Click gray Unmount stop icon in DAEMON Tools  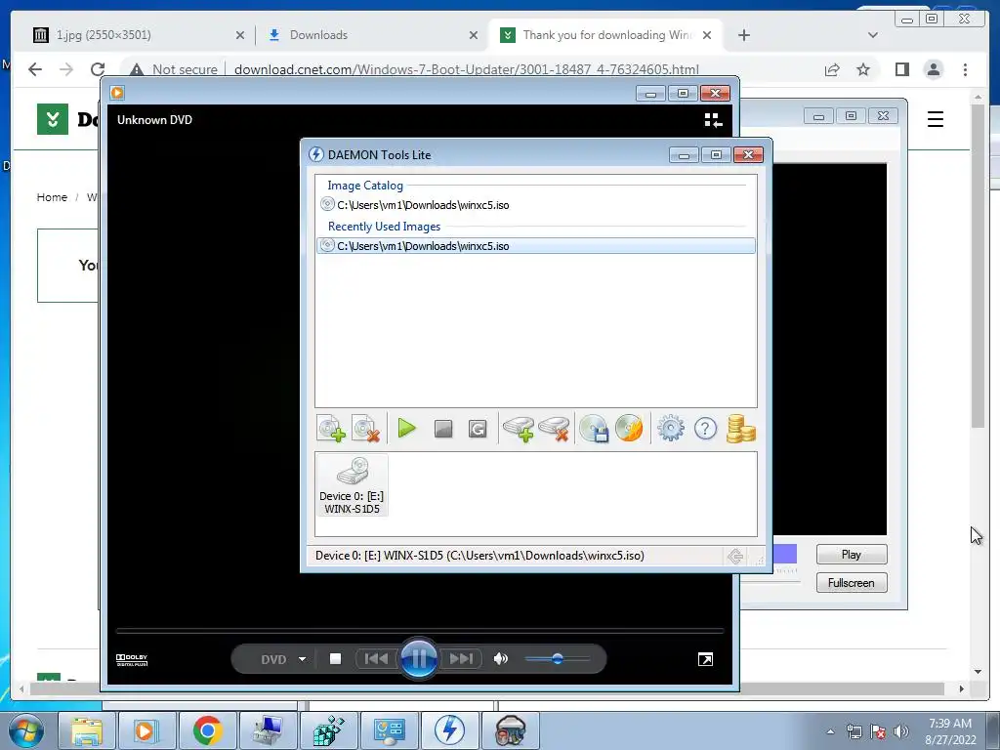[443, 429]
